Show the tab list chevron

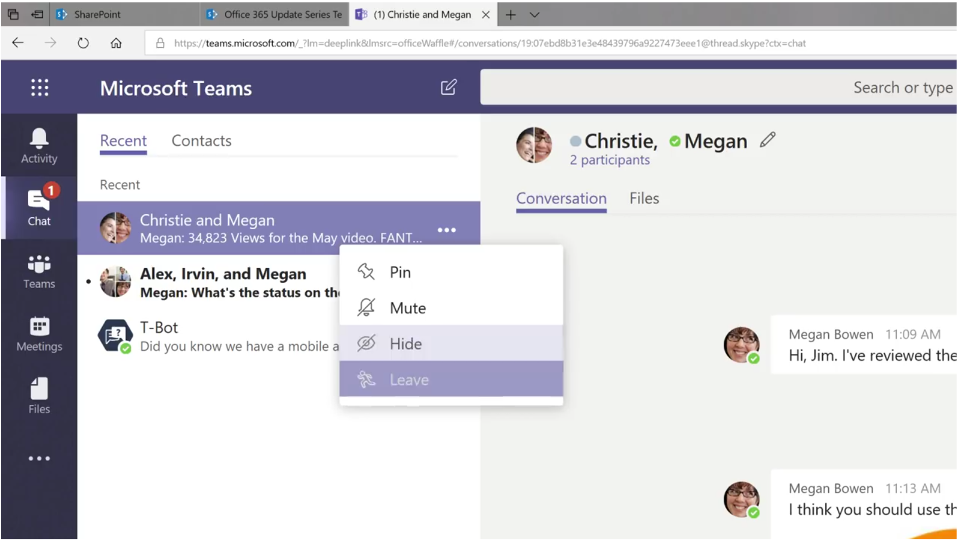point(534,14)
